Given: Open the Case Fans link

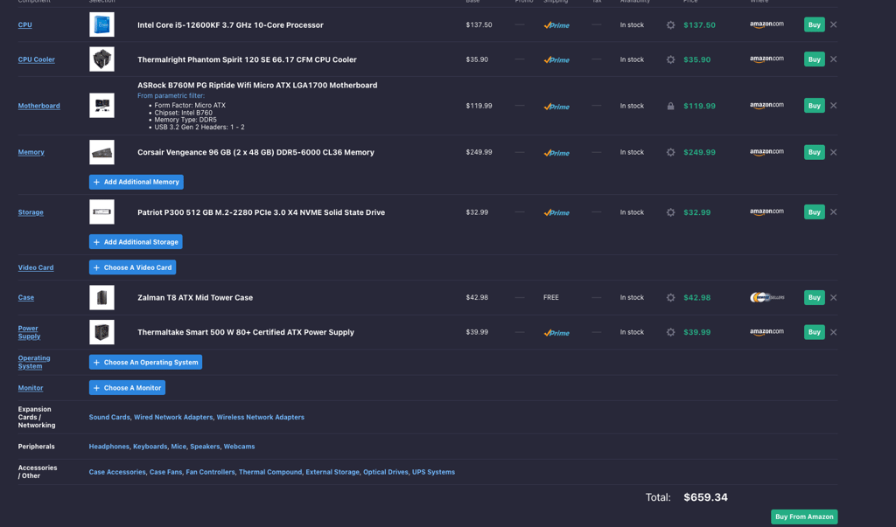Looking at the screenshot, I should click(x=165, y=472).
